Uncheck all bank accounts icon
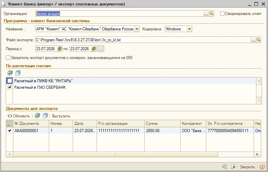 pyautogui.click(x=18, y=73)
